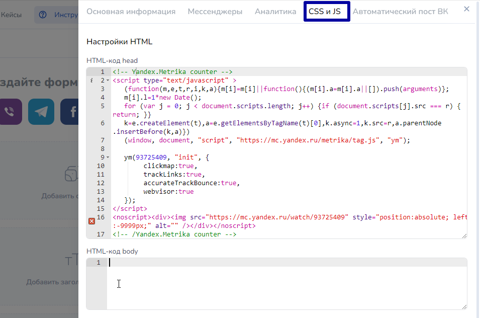
Task: Collapse the script block at line 2
Action: [108, 81]
